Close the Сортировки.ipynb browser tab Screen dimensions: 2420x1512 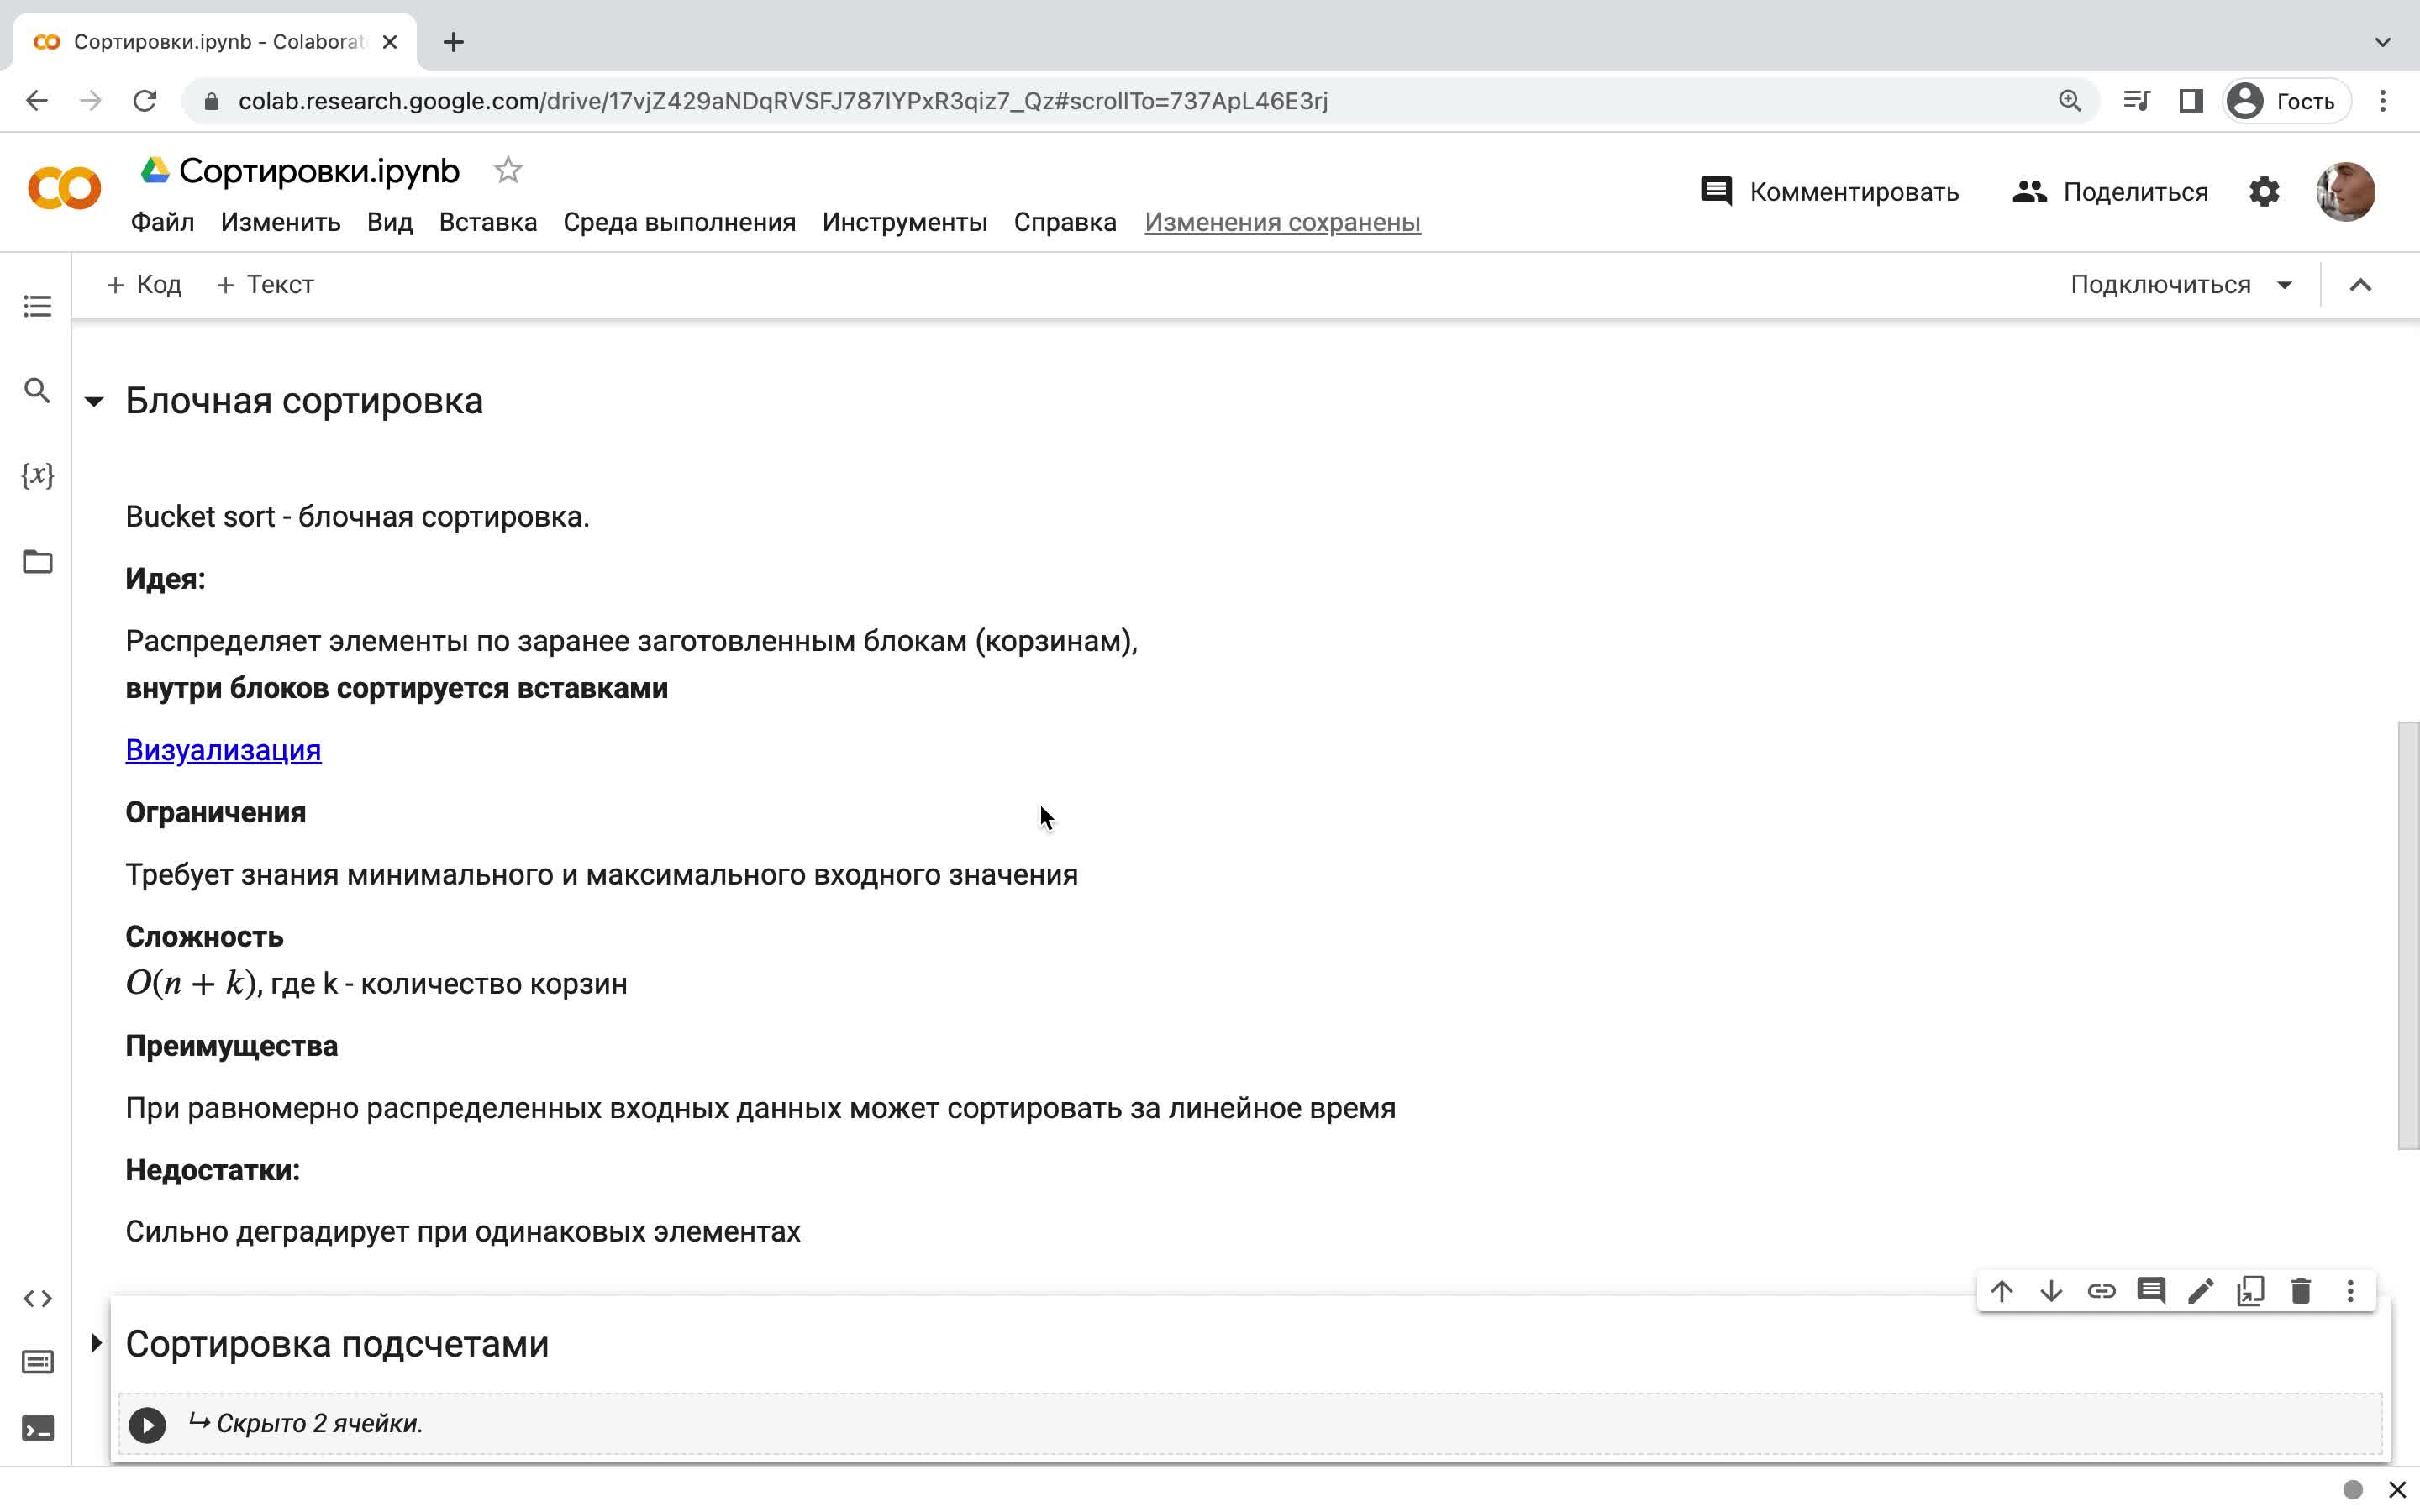[x=390, y=42]
